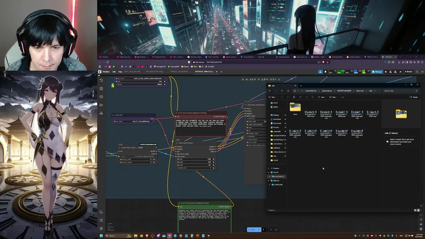
Task: Click custom_width field in Load Image node
Action: [x=138, y=159]
